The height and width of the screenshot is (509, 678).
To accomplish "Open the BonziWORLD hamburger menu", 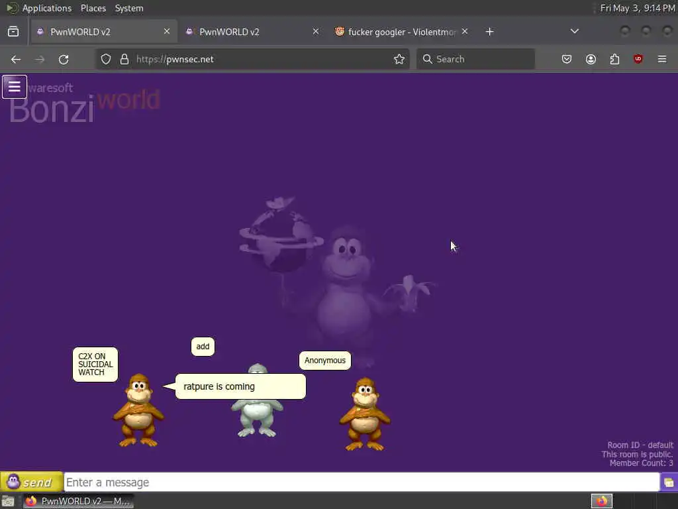I will tap(15, 87).
